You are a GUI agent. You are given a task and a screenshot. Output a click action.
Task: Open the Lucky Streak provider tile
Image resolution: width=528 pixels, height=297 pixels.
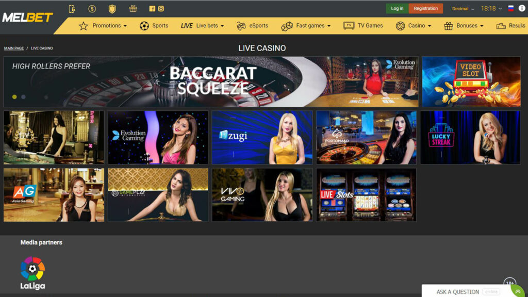[470, 137]
